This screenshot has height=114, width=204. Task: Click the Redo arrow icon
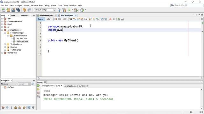pos(29,10)
